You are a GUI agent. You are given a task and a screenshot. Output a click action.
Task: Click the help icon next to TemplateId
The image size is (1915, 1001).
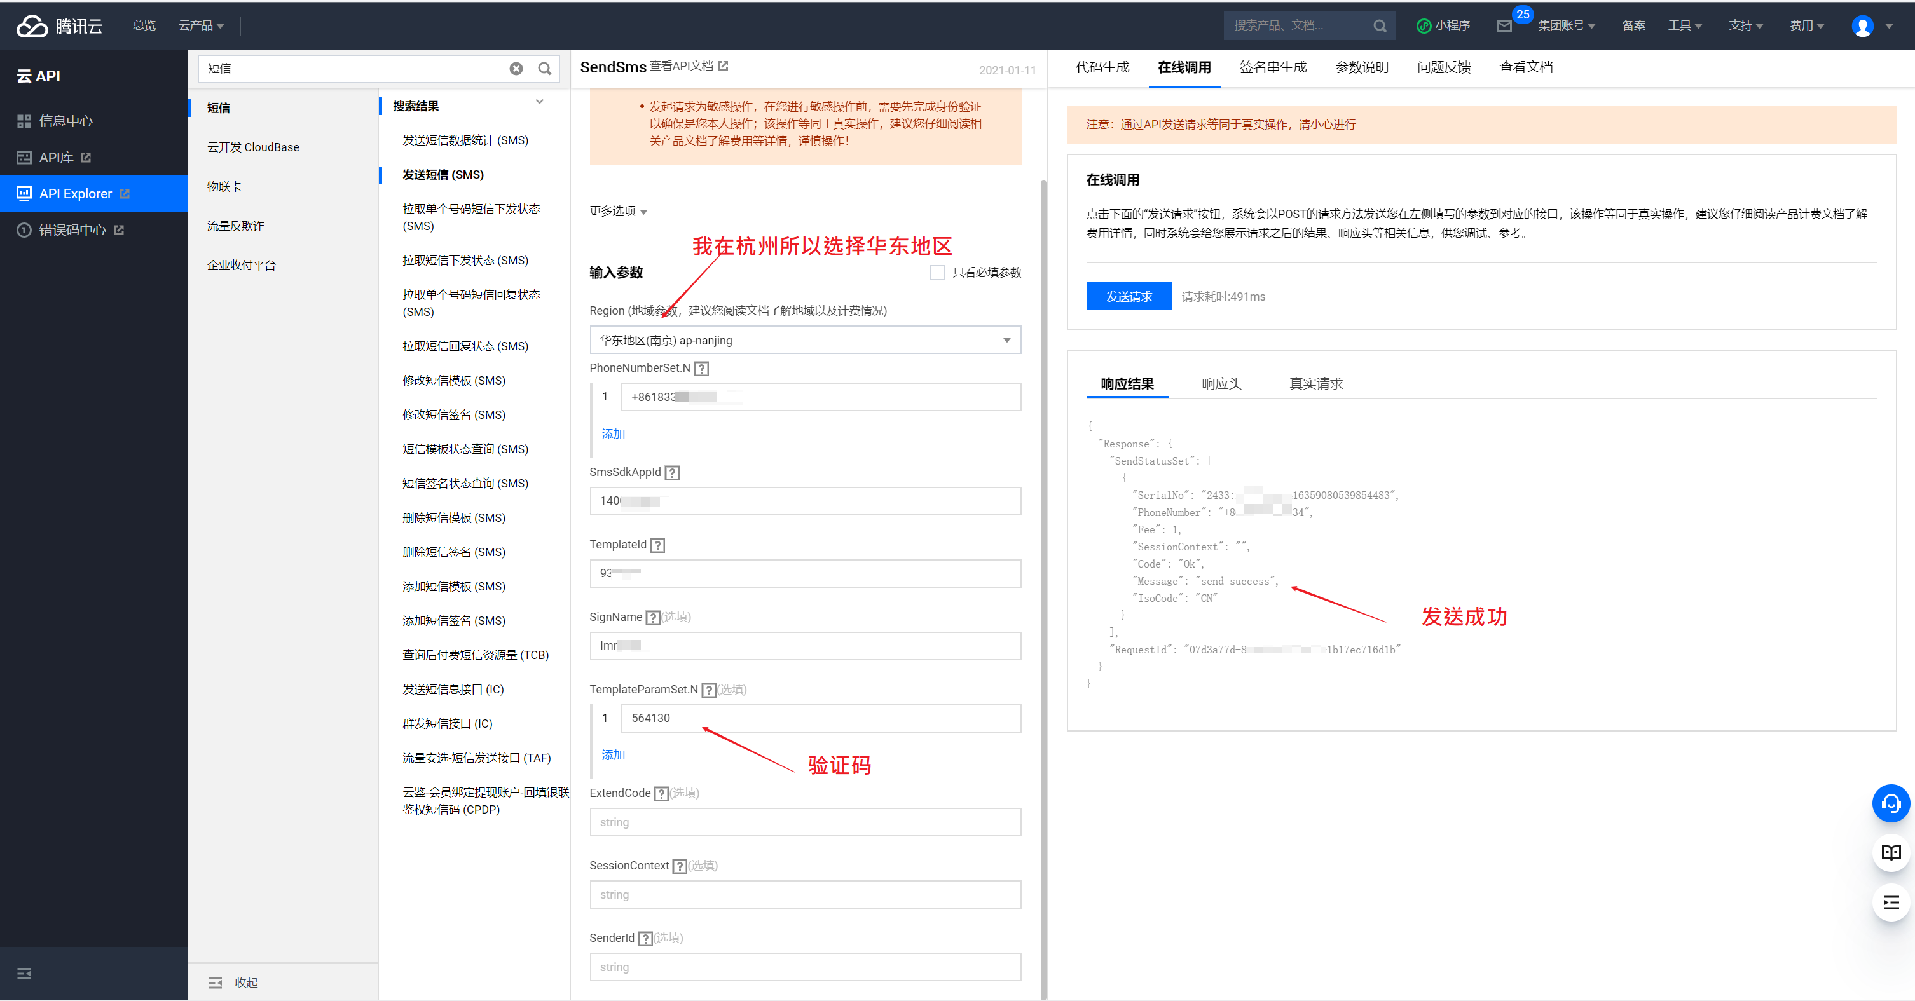point(657,545)
